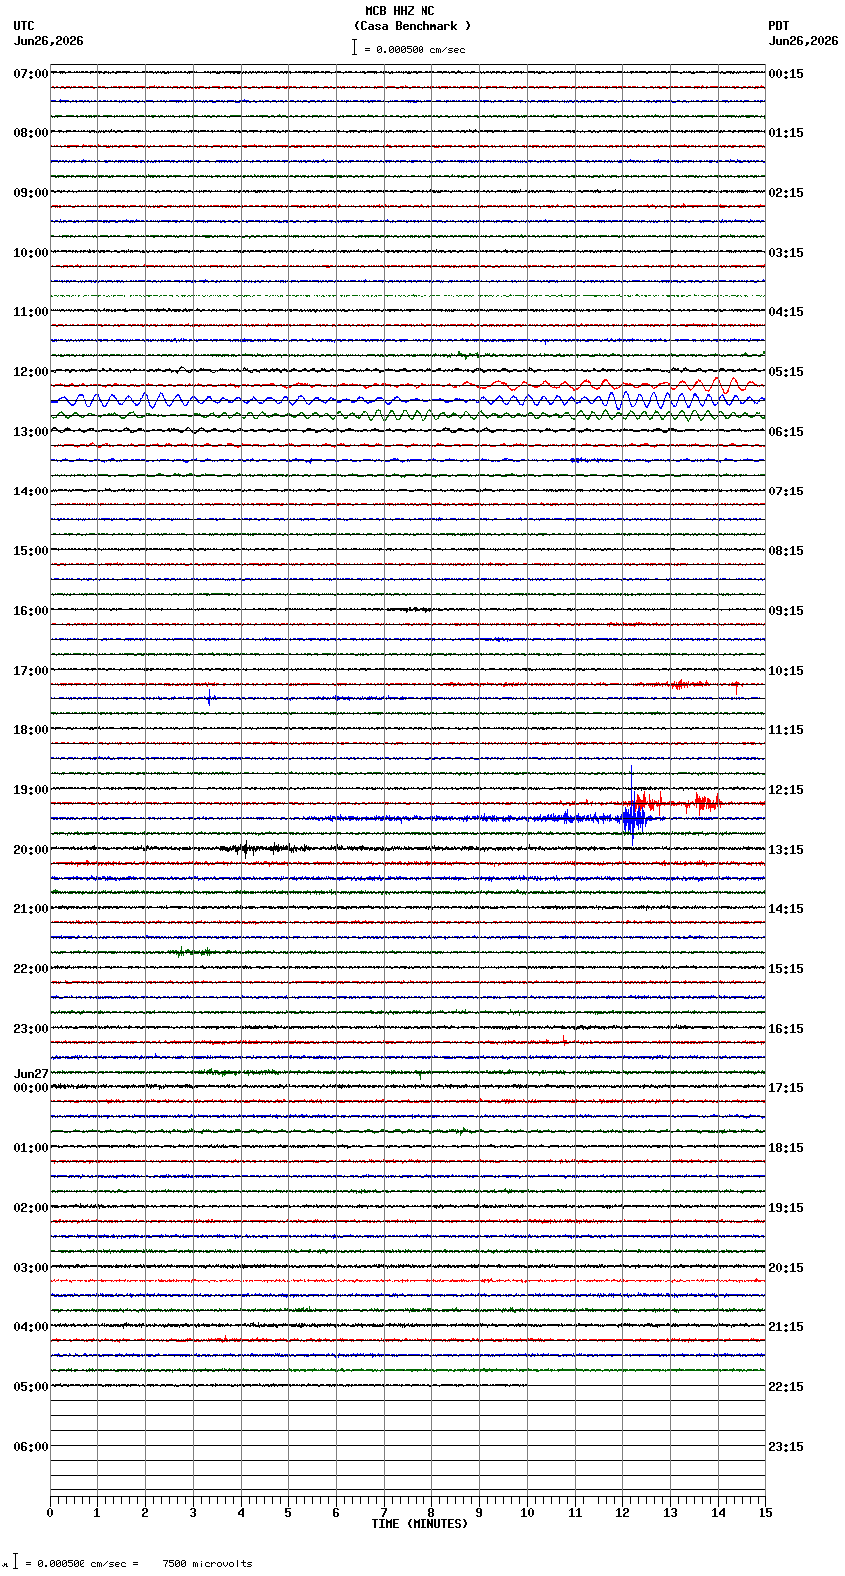Click the 09:00 UTC row label
Image resolution: width=845 pixels, height=1576 pixels.
point(31,193)
